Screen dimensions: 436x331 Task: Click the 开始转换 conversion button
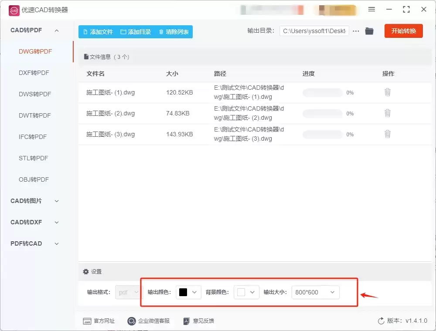click(403, 31)
